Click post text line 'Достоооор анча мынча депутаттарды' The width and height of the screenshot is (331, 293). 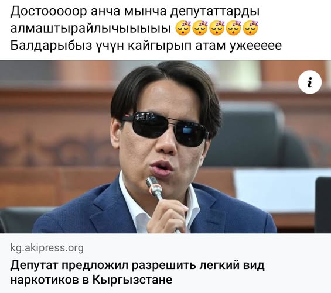(135, 12)
